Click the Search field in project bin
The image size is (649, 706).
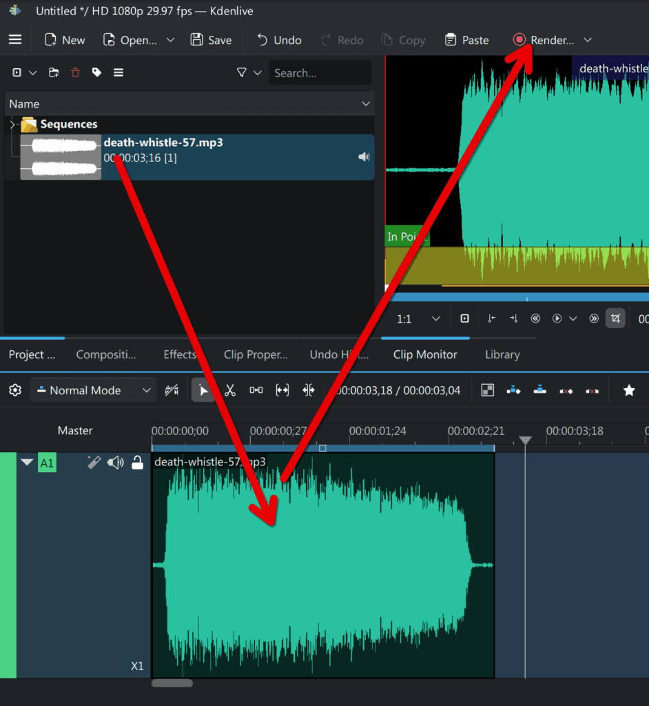tap(319, 72)
